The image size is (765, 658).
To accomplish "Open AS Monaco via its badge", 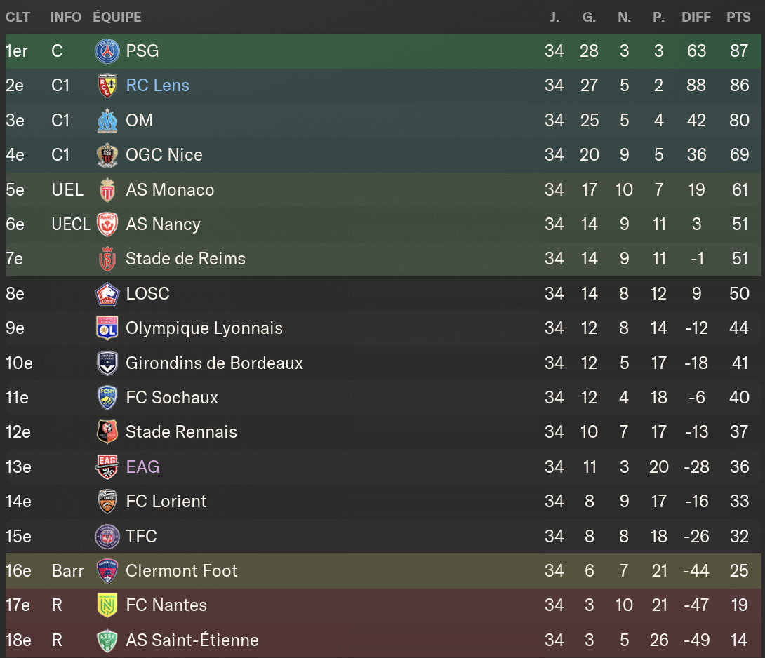I will click(107, 190).
